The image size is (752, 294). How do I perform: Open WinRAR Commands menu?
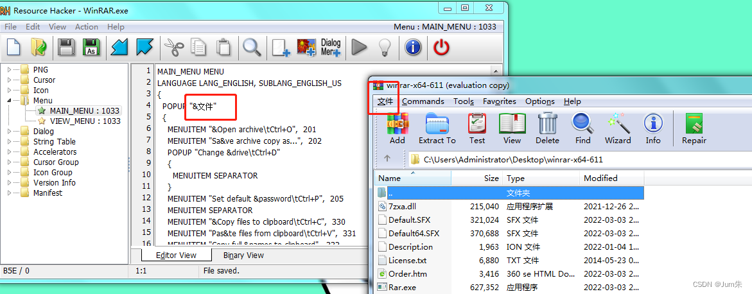pyautogui.click(x=423, y=101)
